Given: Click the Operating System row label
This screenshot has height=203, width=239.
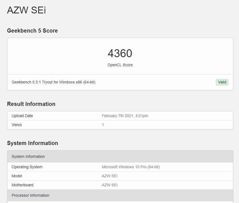Looking at the screenshot, I should tap(27, 167).
